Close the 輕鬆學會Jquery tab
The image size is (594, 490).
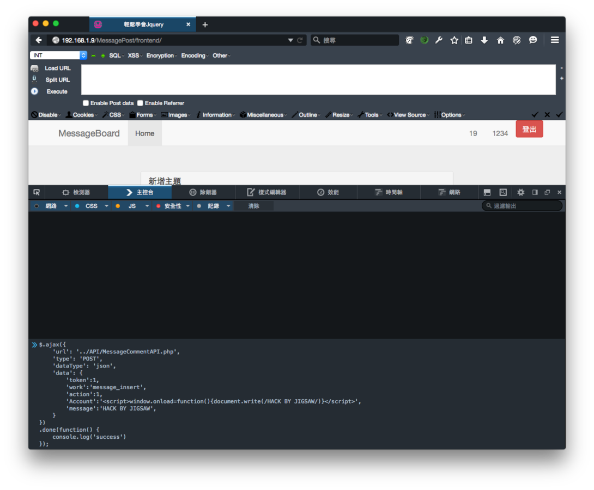(x=188, y=24)
